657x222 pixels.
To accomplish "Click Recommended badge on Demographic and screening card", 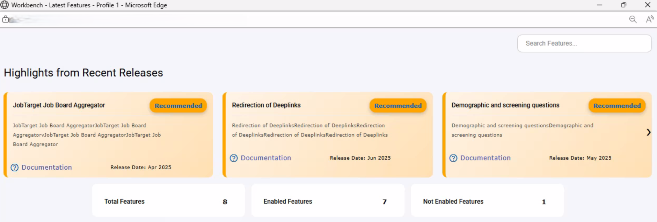I will click(x=617, y=106).
